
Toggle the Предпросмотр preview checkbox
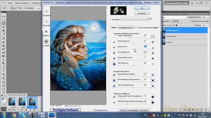pos(95,110)
